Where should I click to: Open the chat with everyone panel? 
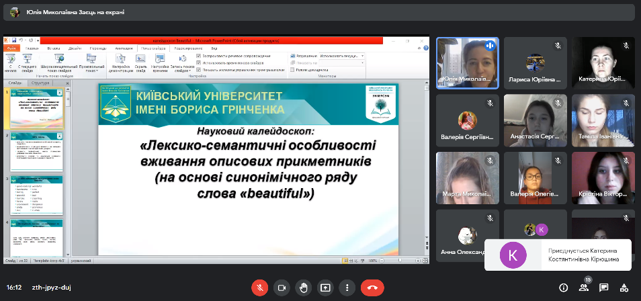pos(604,287)
